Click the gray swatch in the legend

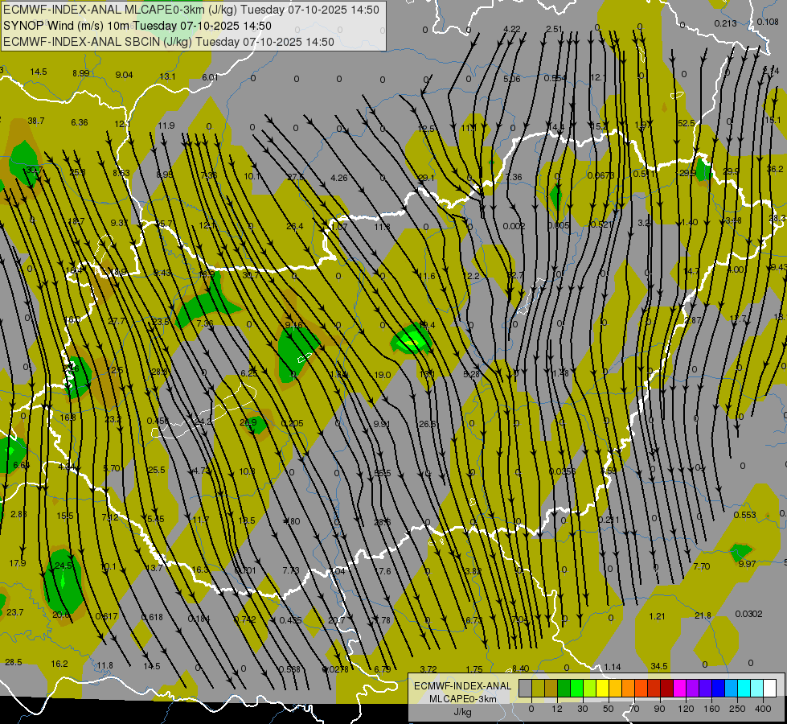click(x=525, y=689)
